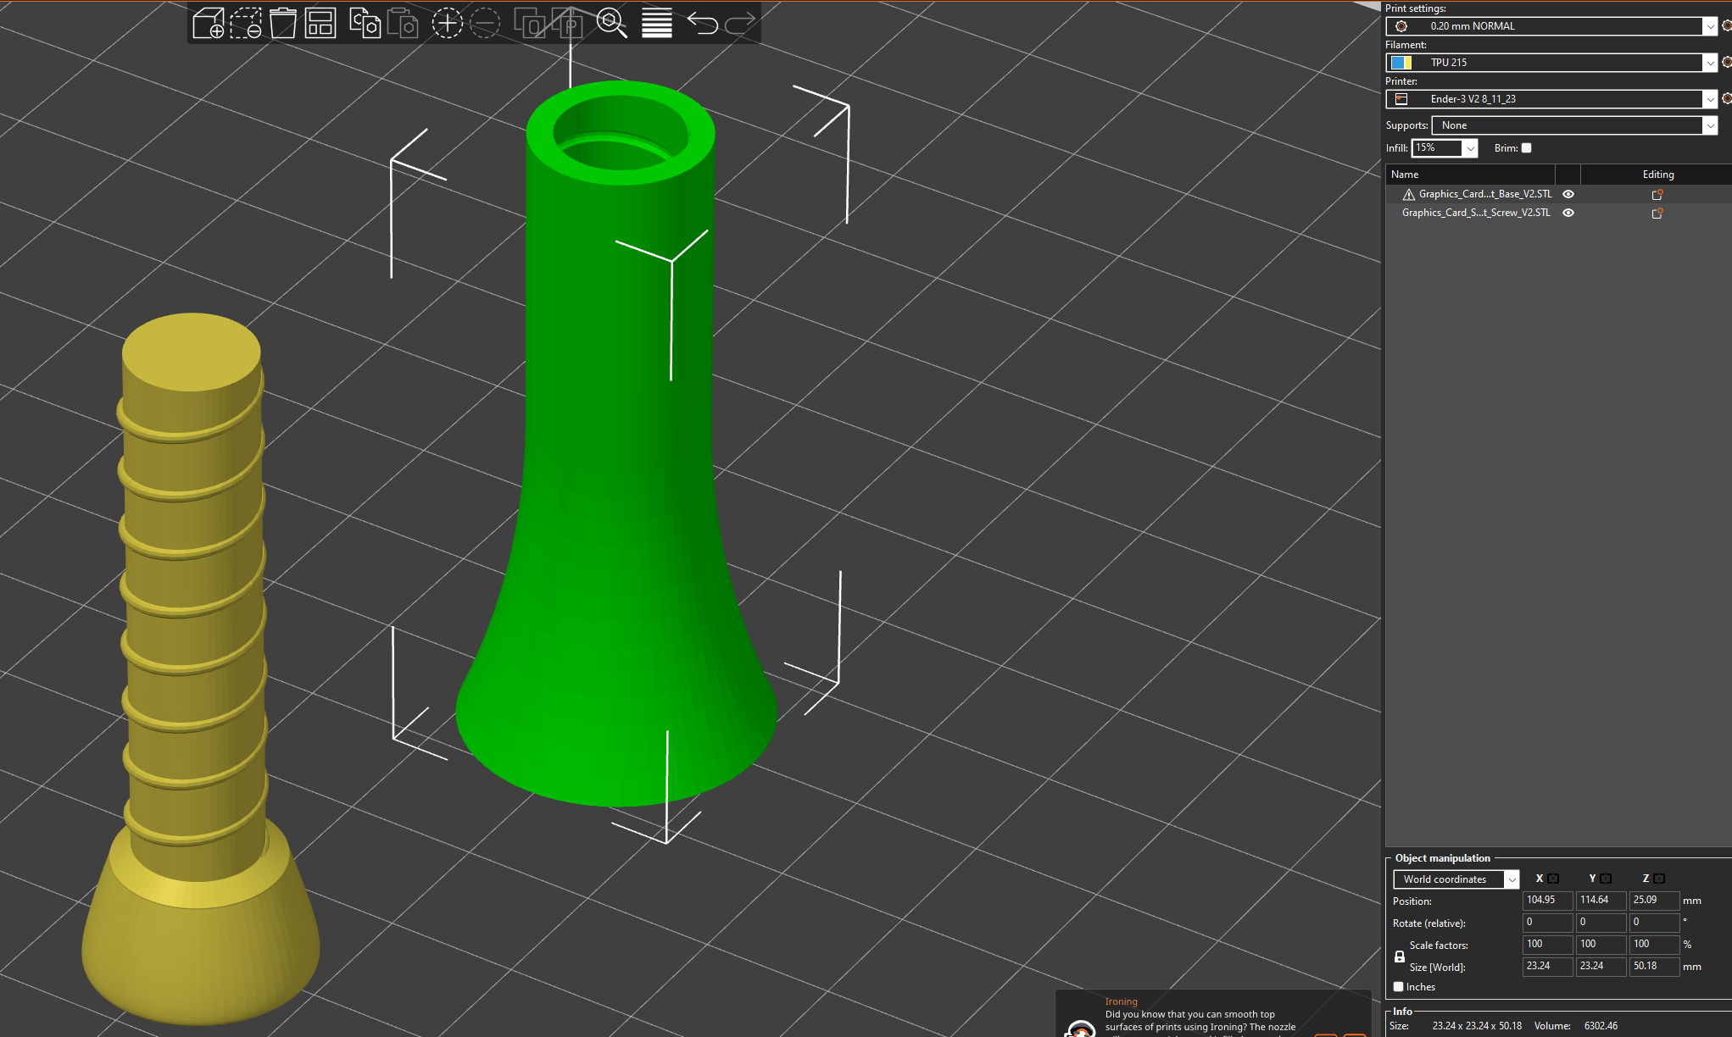Open the variable layer height tool
This screenshot has height=1037, width=1732.
pos(656,23)
